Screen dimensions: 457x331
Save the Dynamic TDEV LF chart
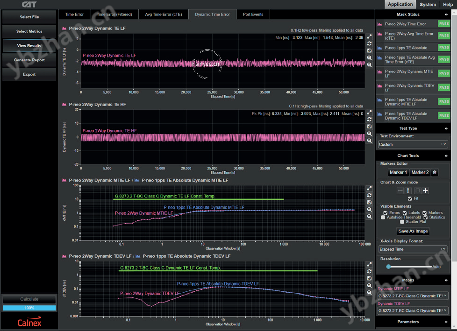(369, 279)
